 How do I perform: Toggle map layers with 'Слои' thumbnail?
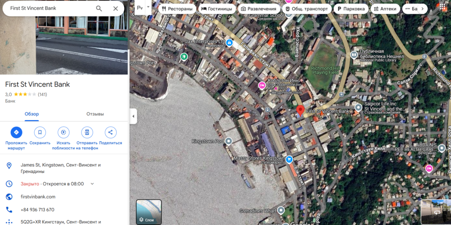149,212
